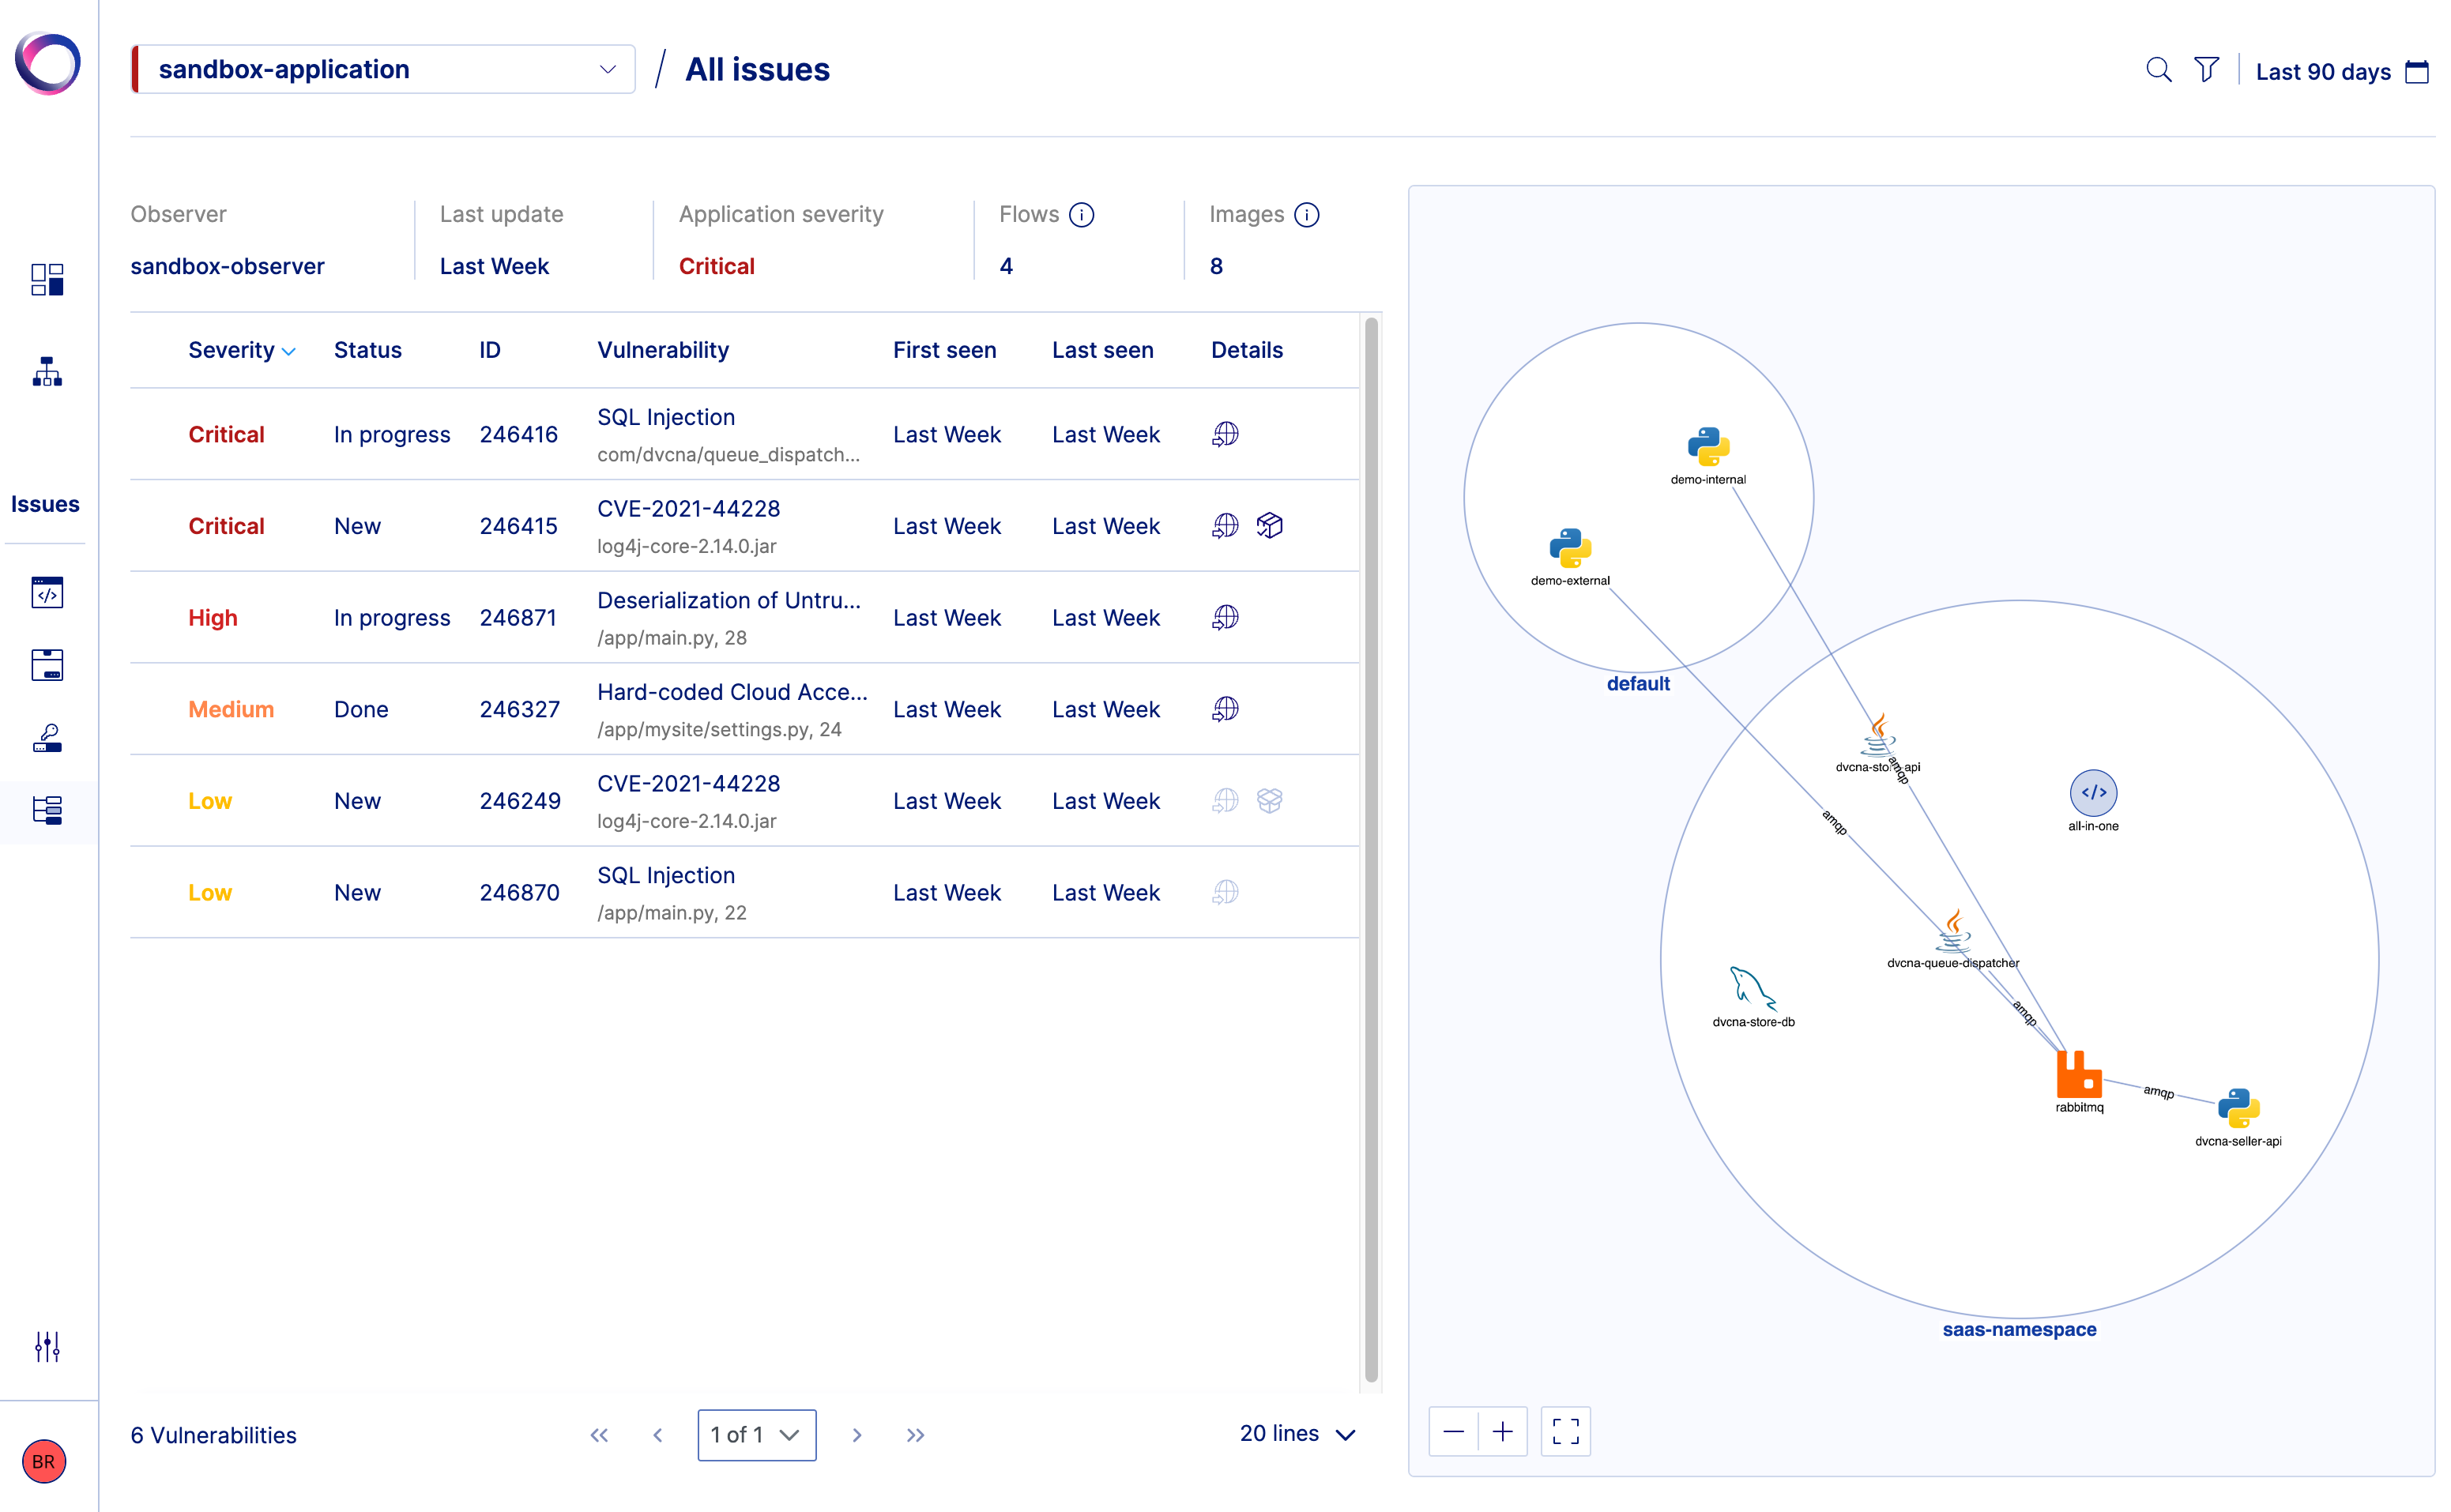This screenshot has width=2451, height=1512.
Task: Select the demo-internal node in the graph
Action: click(x=1708, y=447)
